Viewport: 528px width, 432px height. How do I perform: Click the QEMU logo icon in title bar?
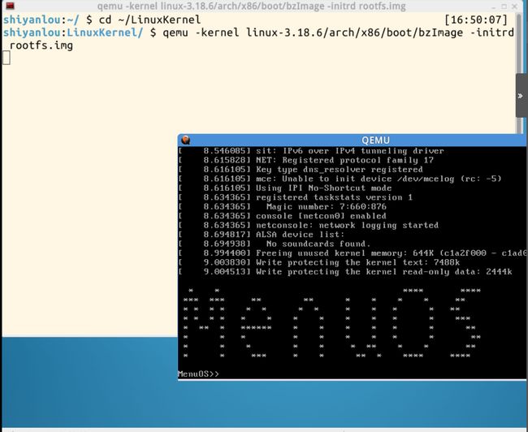(185, 140)
